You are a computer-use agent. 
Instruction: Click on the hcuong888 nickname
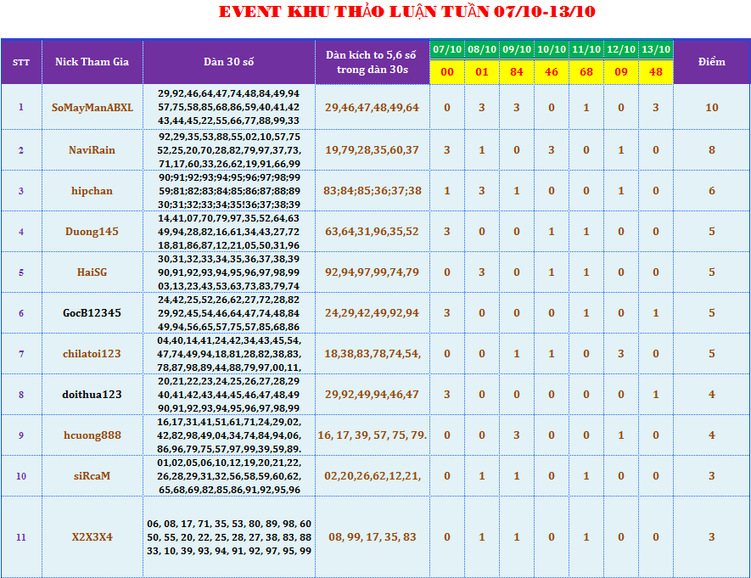tap(92, 435)
